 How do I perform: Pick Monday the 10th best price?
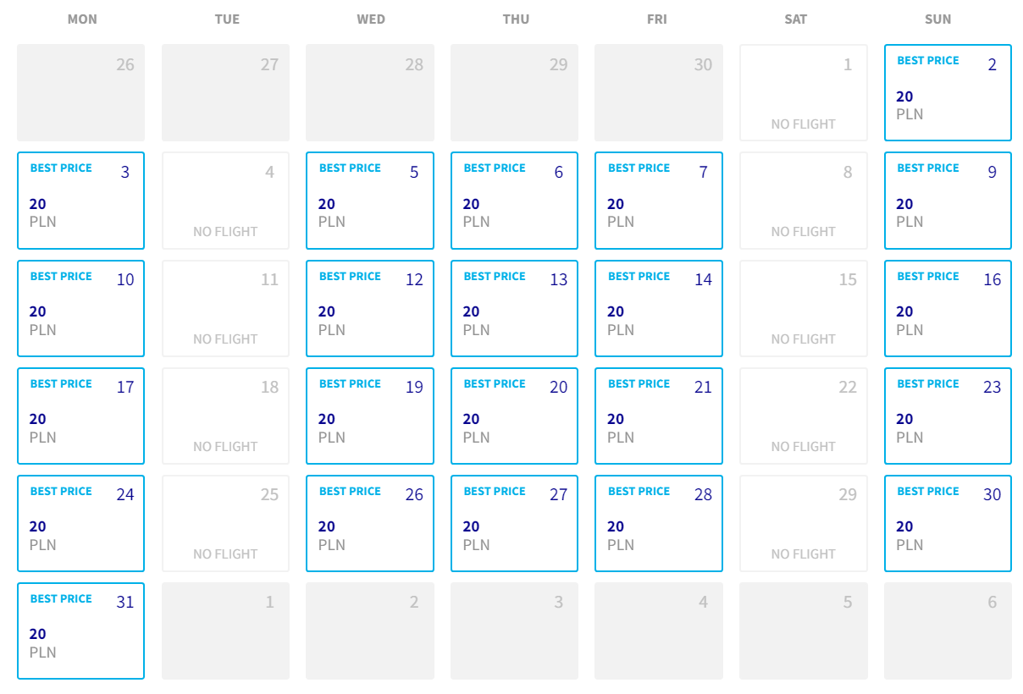point(80,308)
